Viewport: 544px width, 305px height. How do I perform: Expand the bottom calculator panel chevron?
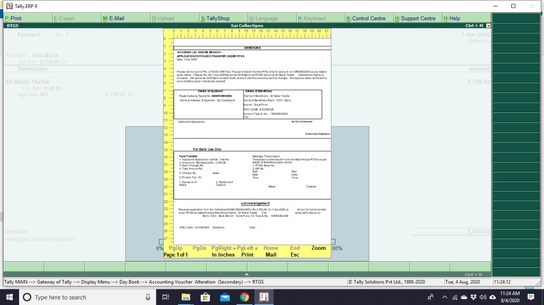coord(246,274)
